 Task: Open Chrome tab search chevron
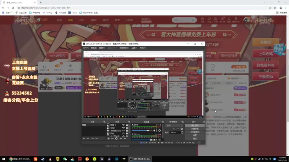coord(265,3)
